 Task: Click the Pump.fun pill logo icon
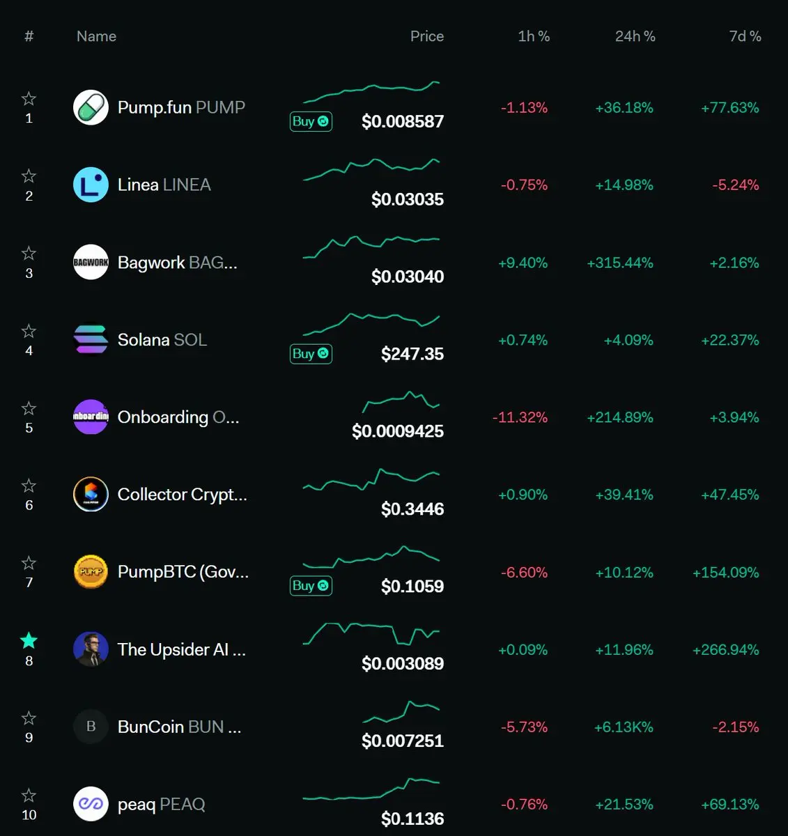pyautogui.click(x=91, y=107)
